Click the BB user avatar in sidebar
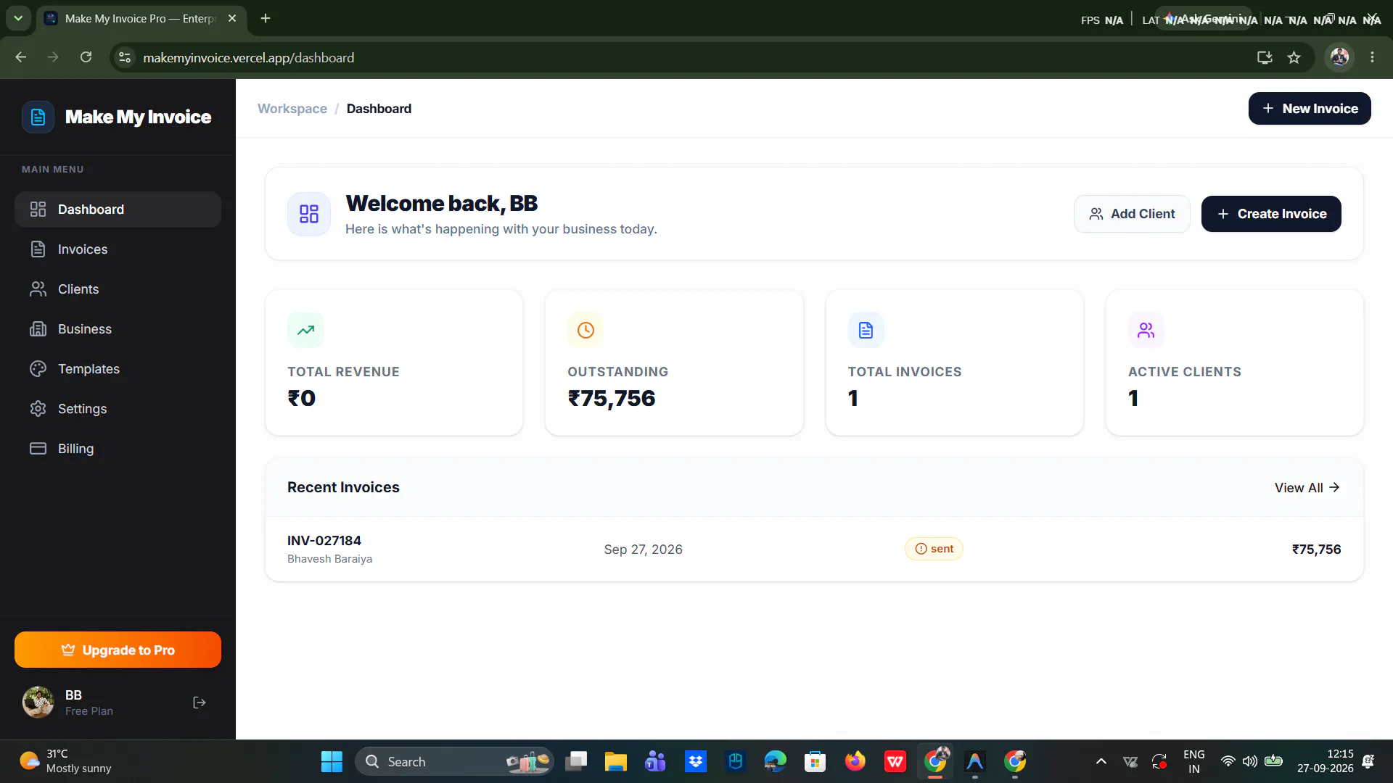The image size is (1393, 783). pyautogui.click(x=38, y=702)
